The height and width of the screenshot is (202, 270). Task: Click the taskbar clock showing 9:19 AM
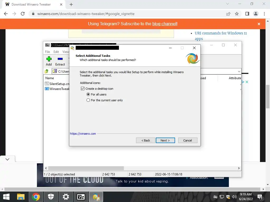tap(246, 197)
